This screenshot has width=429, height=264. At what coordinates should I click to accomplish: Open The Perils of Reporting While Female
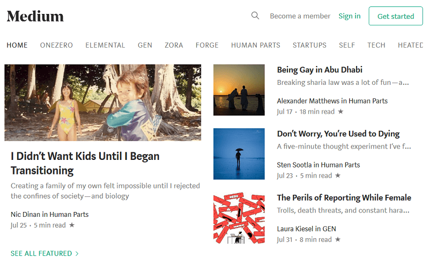pos(344,197)
